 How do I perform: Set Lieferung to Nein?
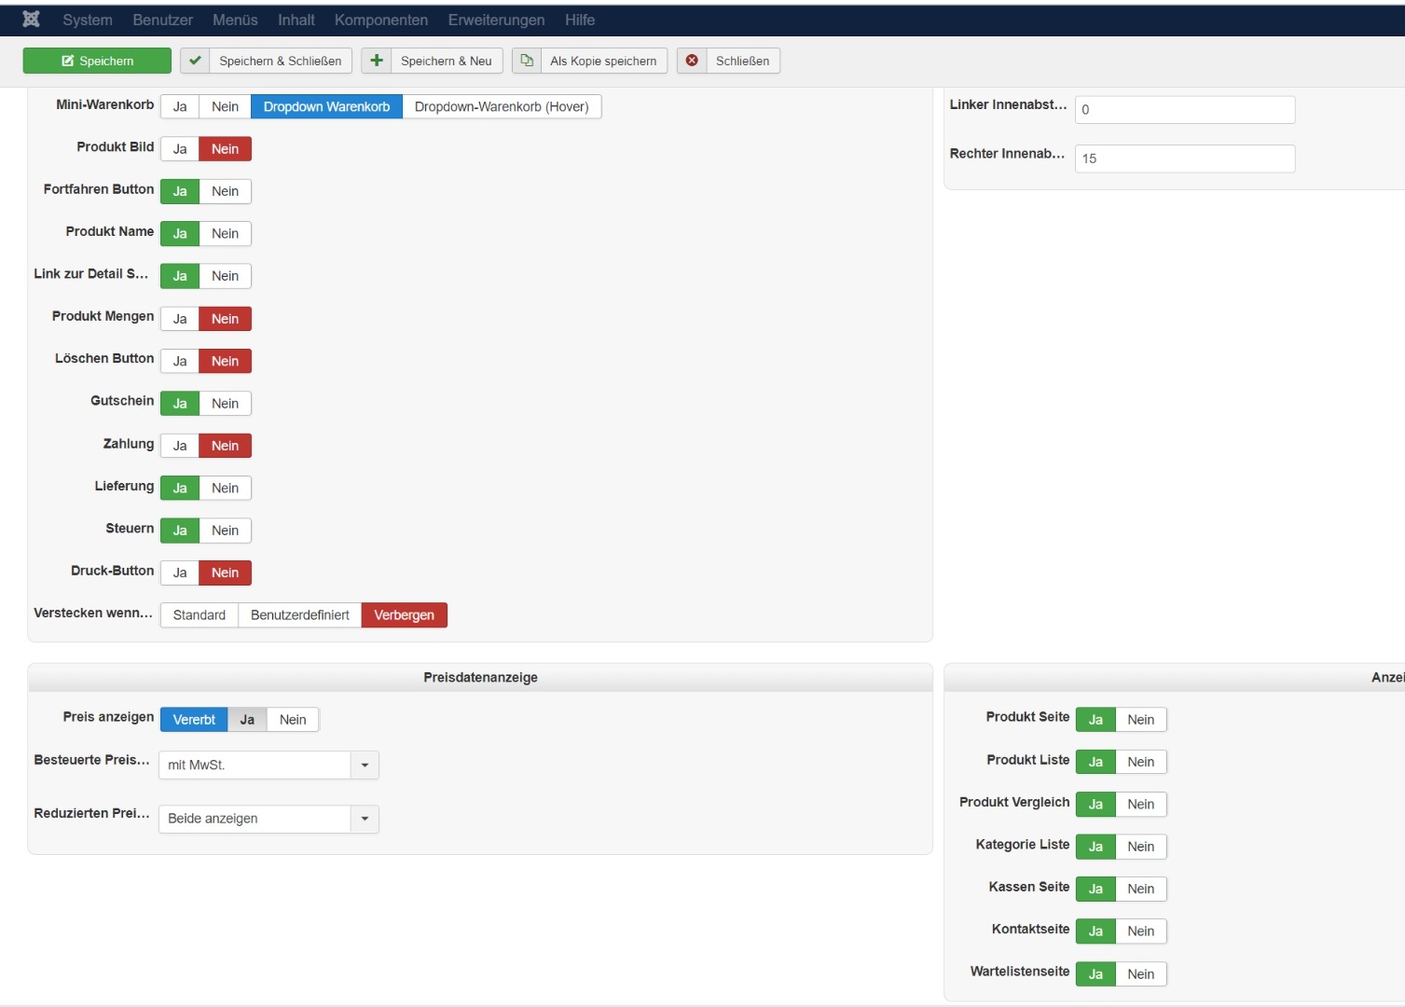225,488
